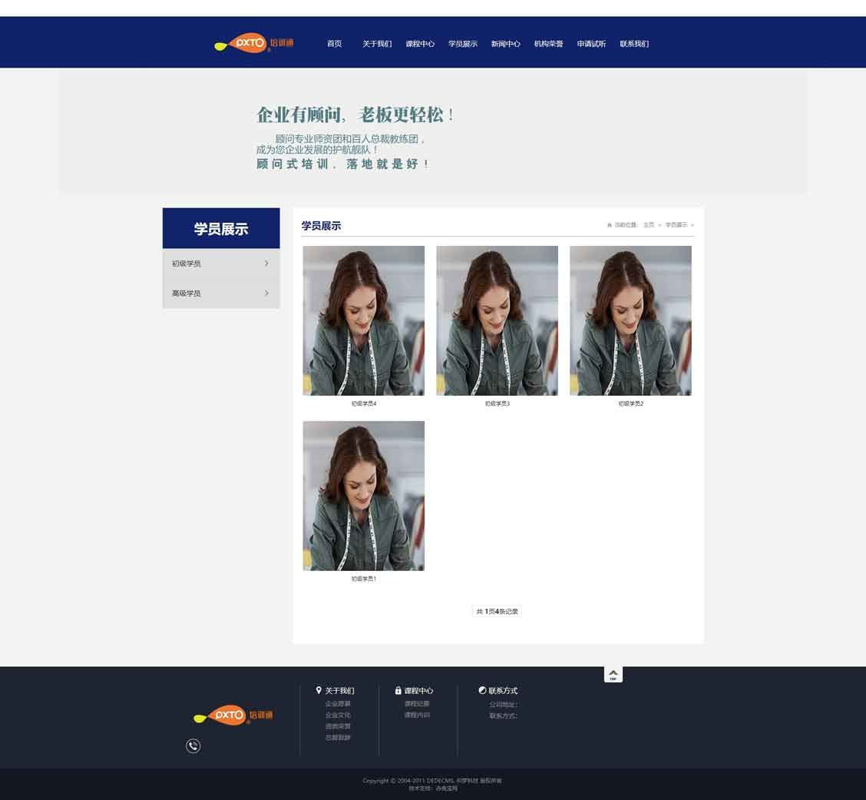Click the location pin icon beside 关于我们
Image resolution: width=866 pixels, height=800 pixels.
coord(319,690)
